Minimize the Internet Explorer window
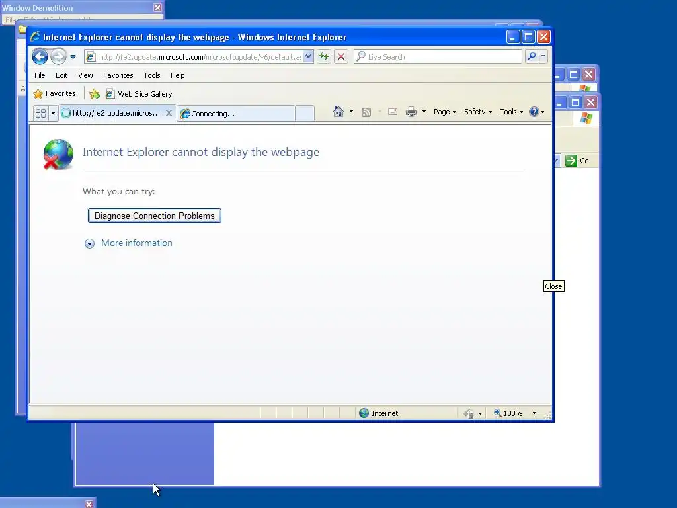This screenshot has width=677, height=508. tap(512, 37)
